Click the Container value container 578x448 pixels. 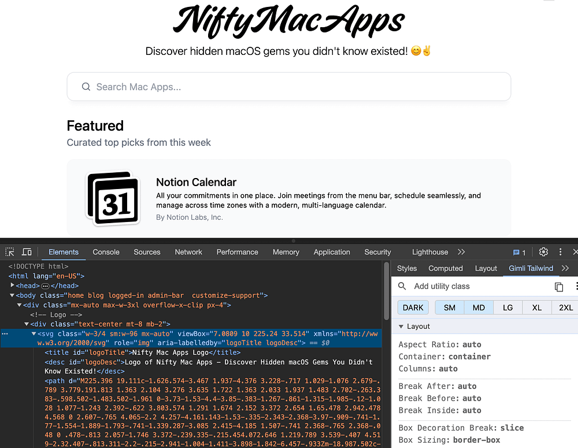(469, 357)
